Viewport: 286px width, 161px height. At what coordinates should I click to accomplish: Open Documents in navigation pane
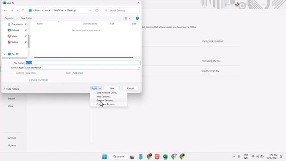pyautogui.click(x=17, y=24)
